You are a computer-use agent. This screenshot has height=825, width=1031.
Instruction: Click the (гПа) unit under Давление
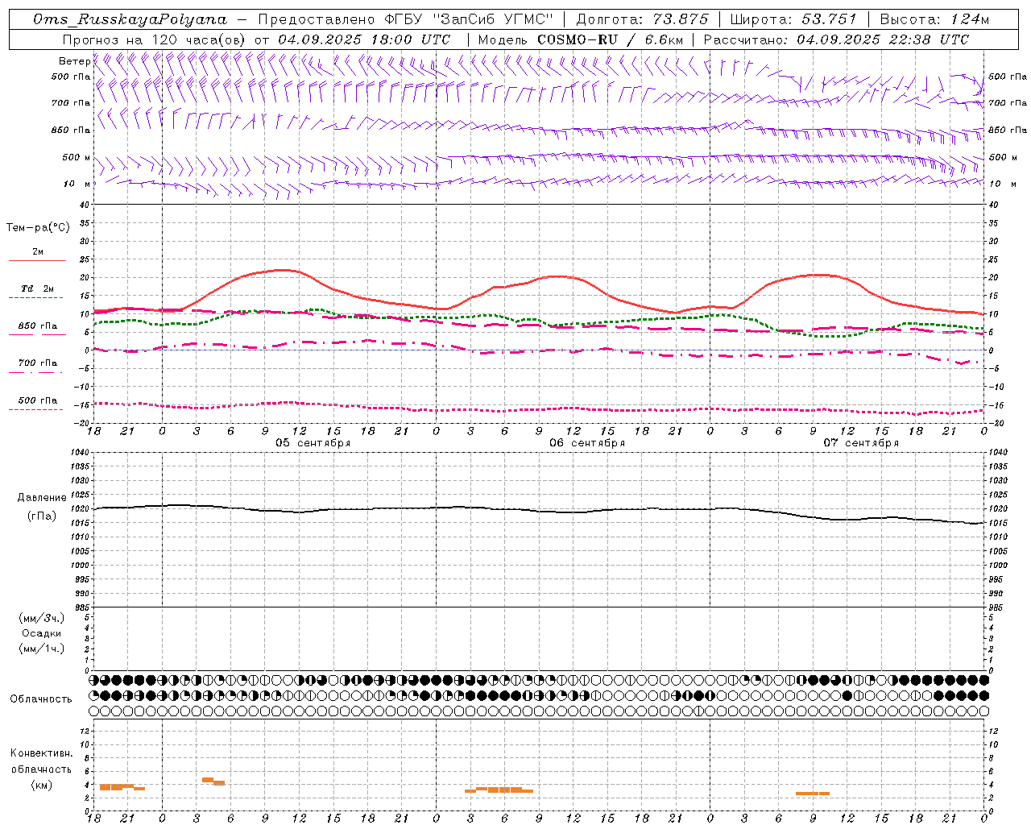point(42,516)
